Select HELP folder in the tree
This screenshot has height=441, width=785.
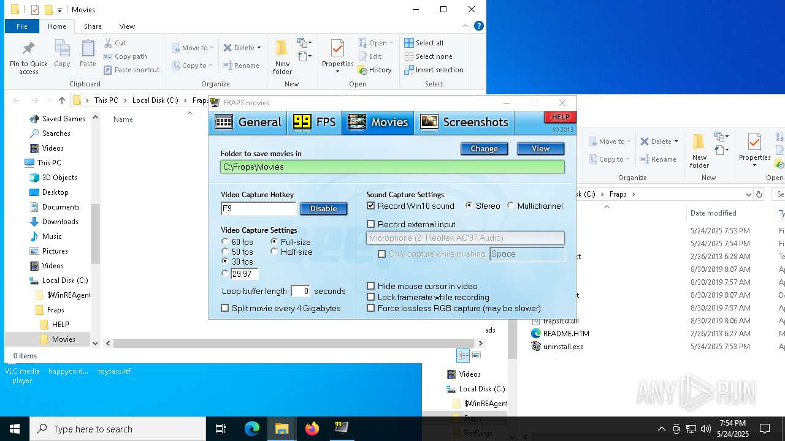point(54,325)
